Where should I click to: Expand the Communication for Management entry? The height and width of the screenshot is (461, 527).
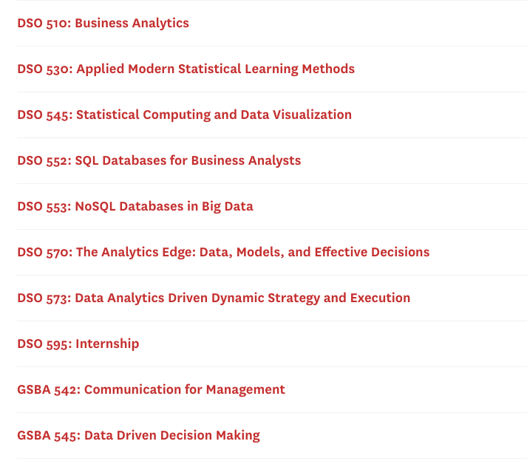[x=272, y=390]
